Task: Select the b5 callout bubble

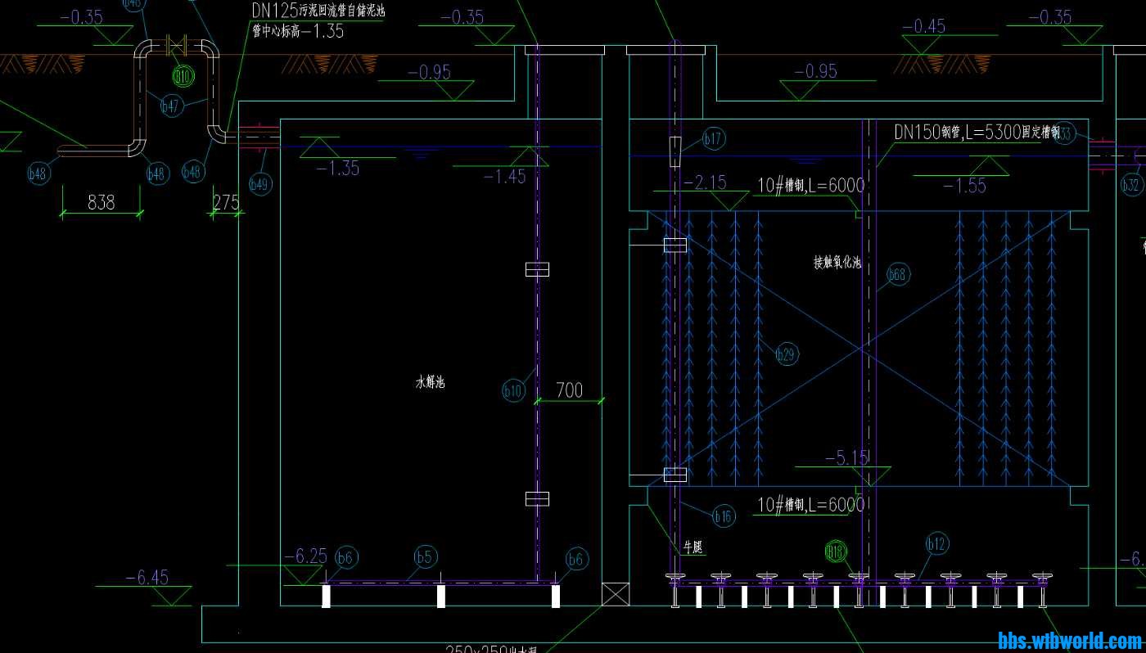Action: coord(424,558)
